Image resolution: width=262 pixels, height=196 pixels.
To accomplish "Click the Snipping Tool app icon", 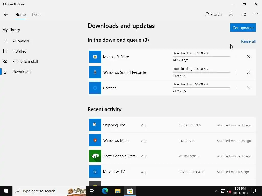I will pos(95,125).
